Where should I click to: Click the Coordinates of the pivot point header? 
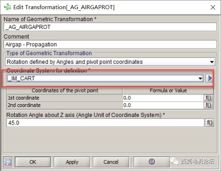click(x=65, y=91)
